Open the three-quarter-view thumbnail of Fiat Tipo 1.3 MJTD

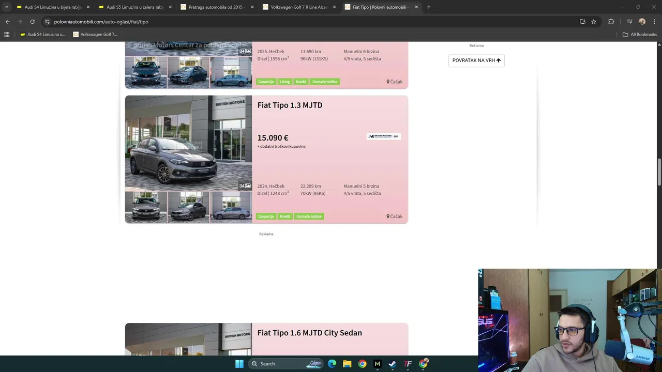tap(188, 207)
